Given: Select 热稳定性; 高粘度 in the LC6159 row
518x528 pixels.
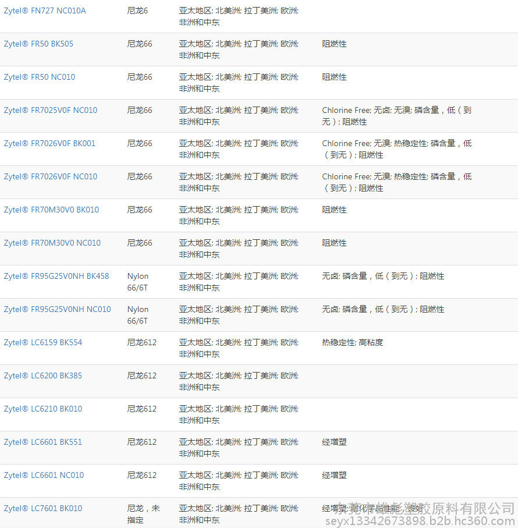Looking at the screenshot, I should [x=352, y=342].
